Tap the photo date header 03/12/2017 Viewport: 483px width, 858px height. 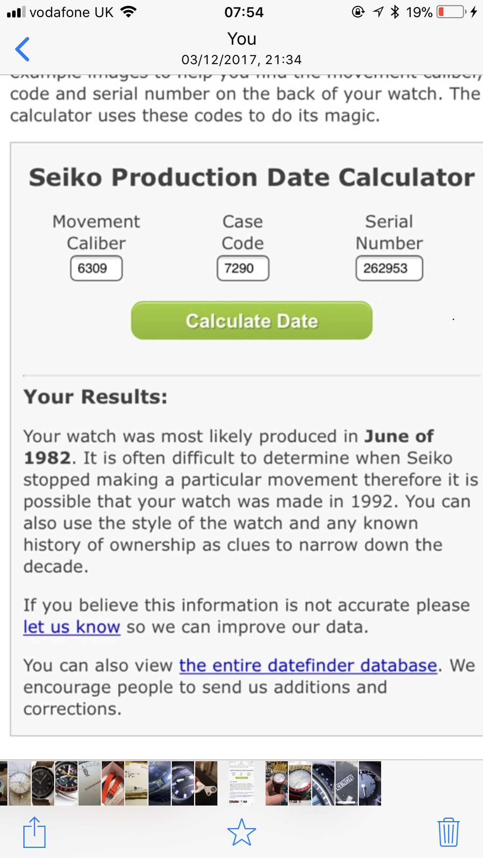(241, 59)
